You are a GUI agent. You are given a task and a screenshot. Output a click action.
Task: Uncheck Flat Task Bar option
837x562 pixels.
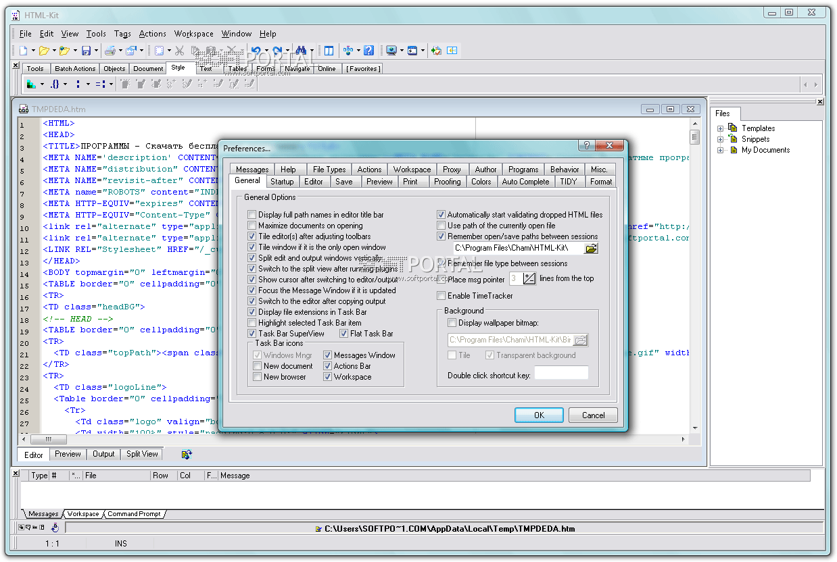click(x=343, y=334)
